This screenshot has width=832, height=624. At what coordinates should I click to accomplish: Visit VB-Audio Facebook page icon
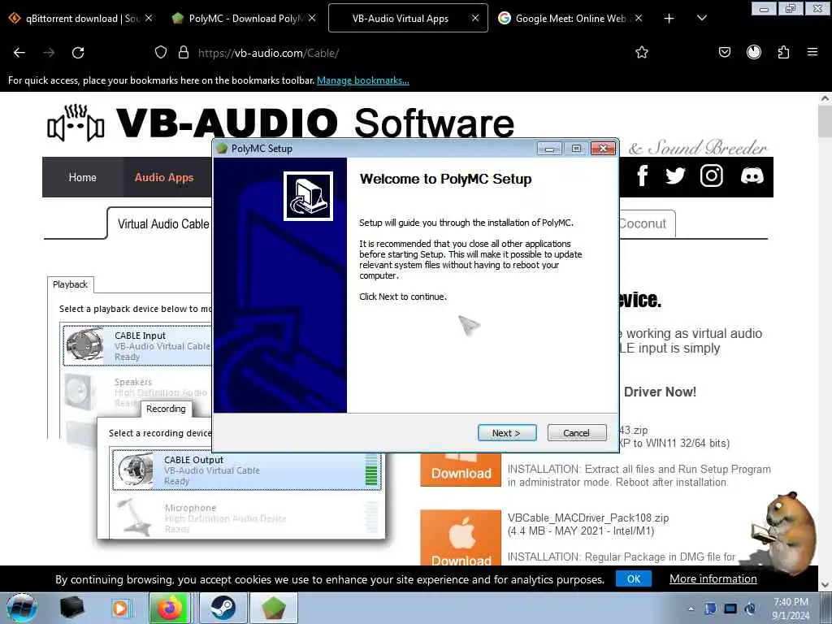[643, 175]
